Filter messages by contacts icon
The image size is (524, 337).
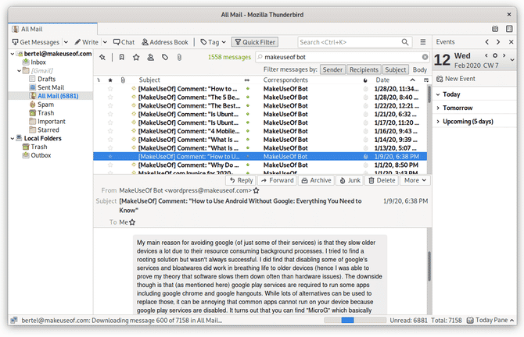151,57
